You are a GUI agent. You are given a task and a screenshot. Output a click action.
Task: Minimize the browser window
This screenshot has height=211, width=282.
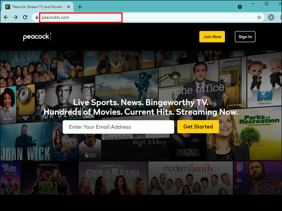[253, 4]
